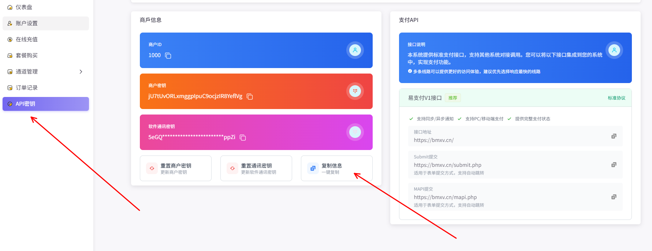Click the 账户设置 user icon
The height and width of the screenshot is (251, 652).
pos(10,23)
